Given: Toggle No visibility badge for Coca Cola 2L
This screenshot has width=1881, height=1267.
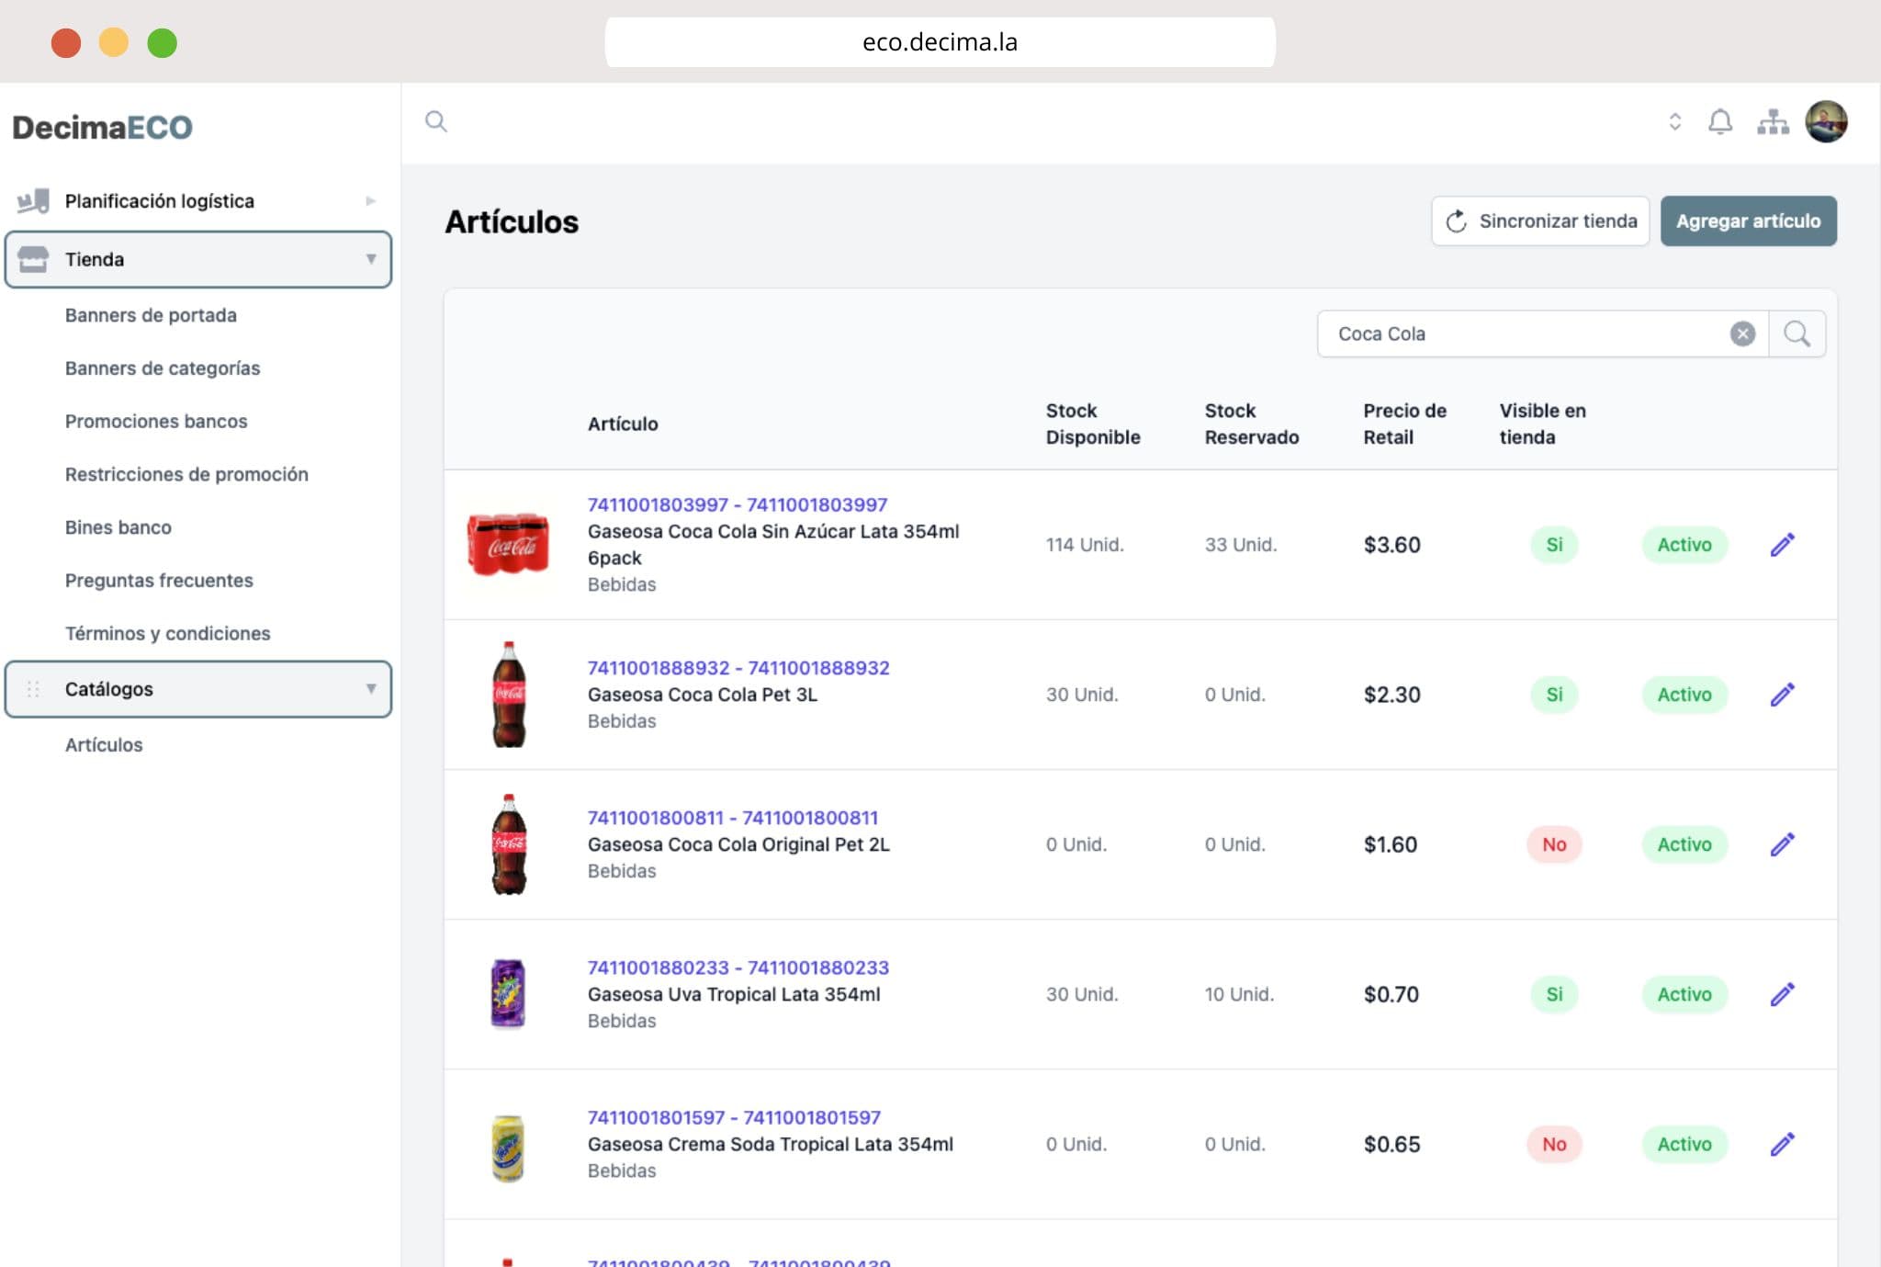Looking at the screenshot, I should 1554,844.
